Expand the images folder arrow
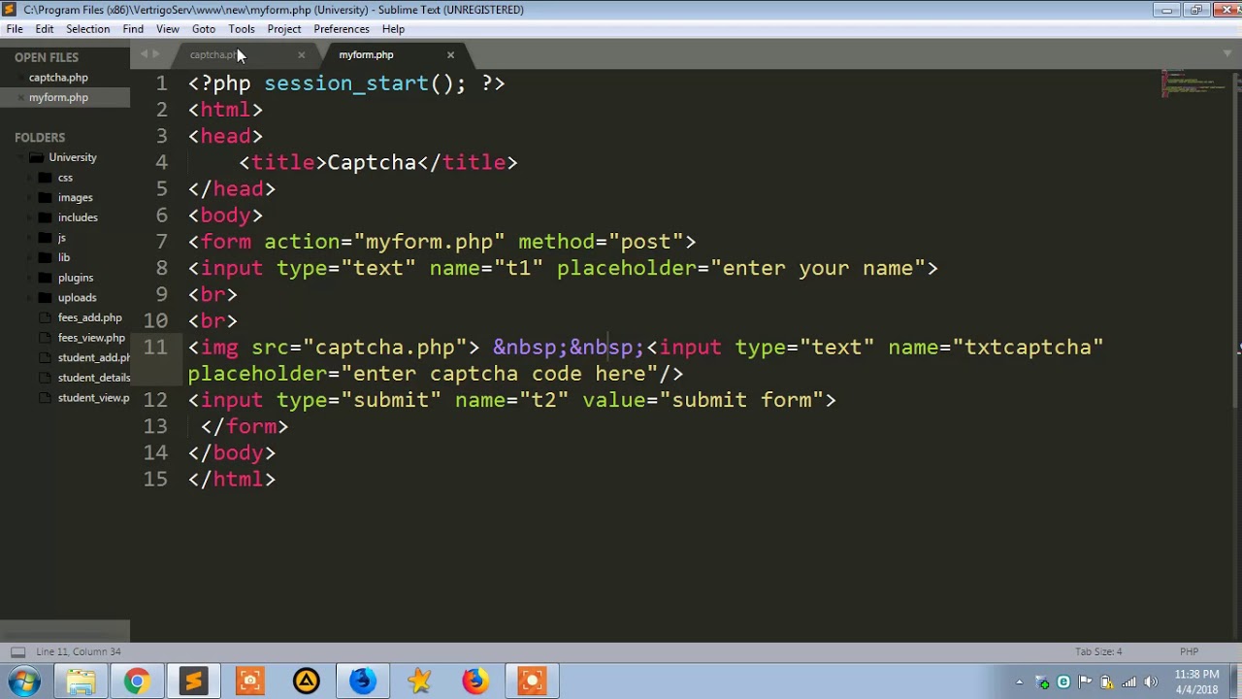The width and height of the screenshot is (1242, 699). coord(32,198)
